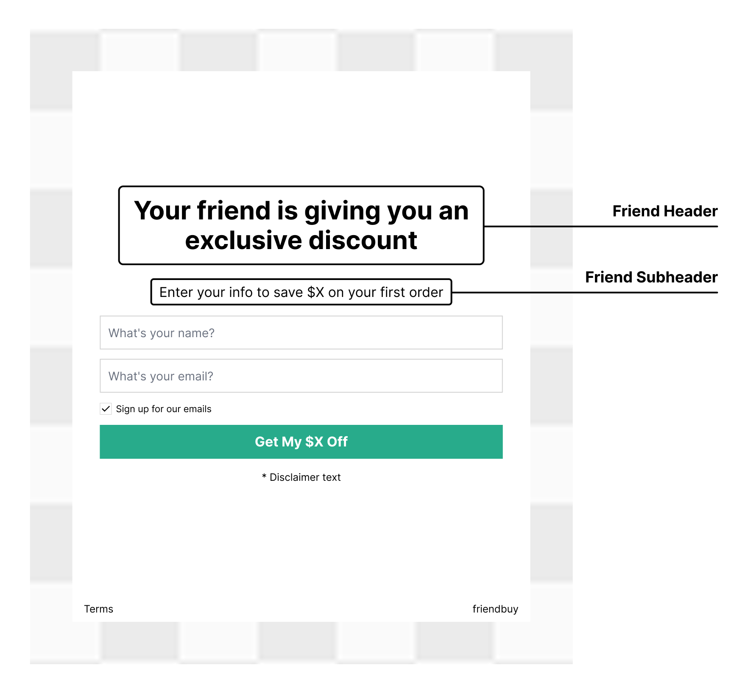Open the friendbuy link
This screenshot has height=693, width=748.
pyautogui.click(x=495, y=609)
